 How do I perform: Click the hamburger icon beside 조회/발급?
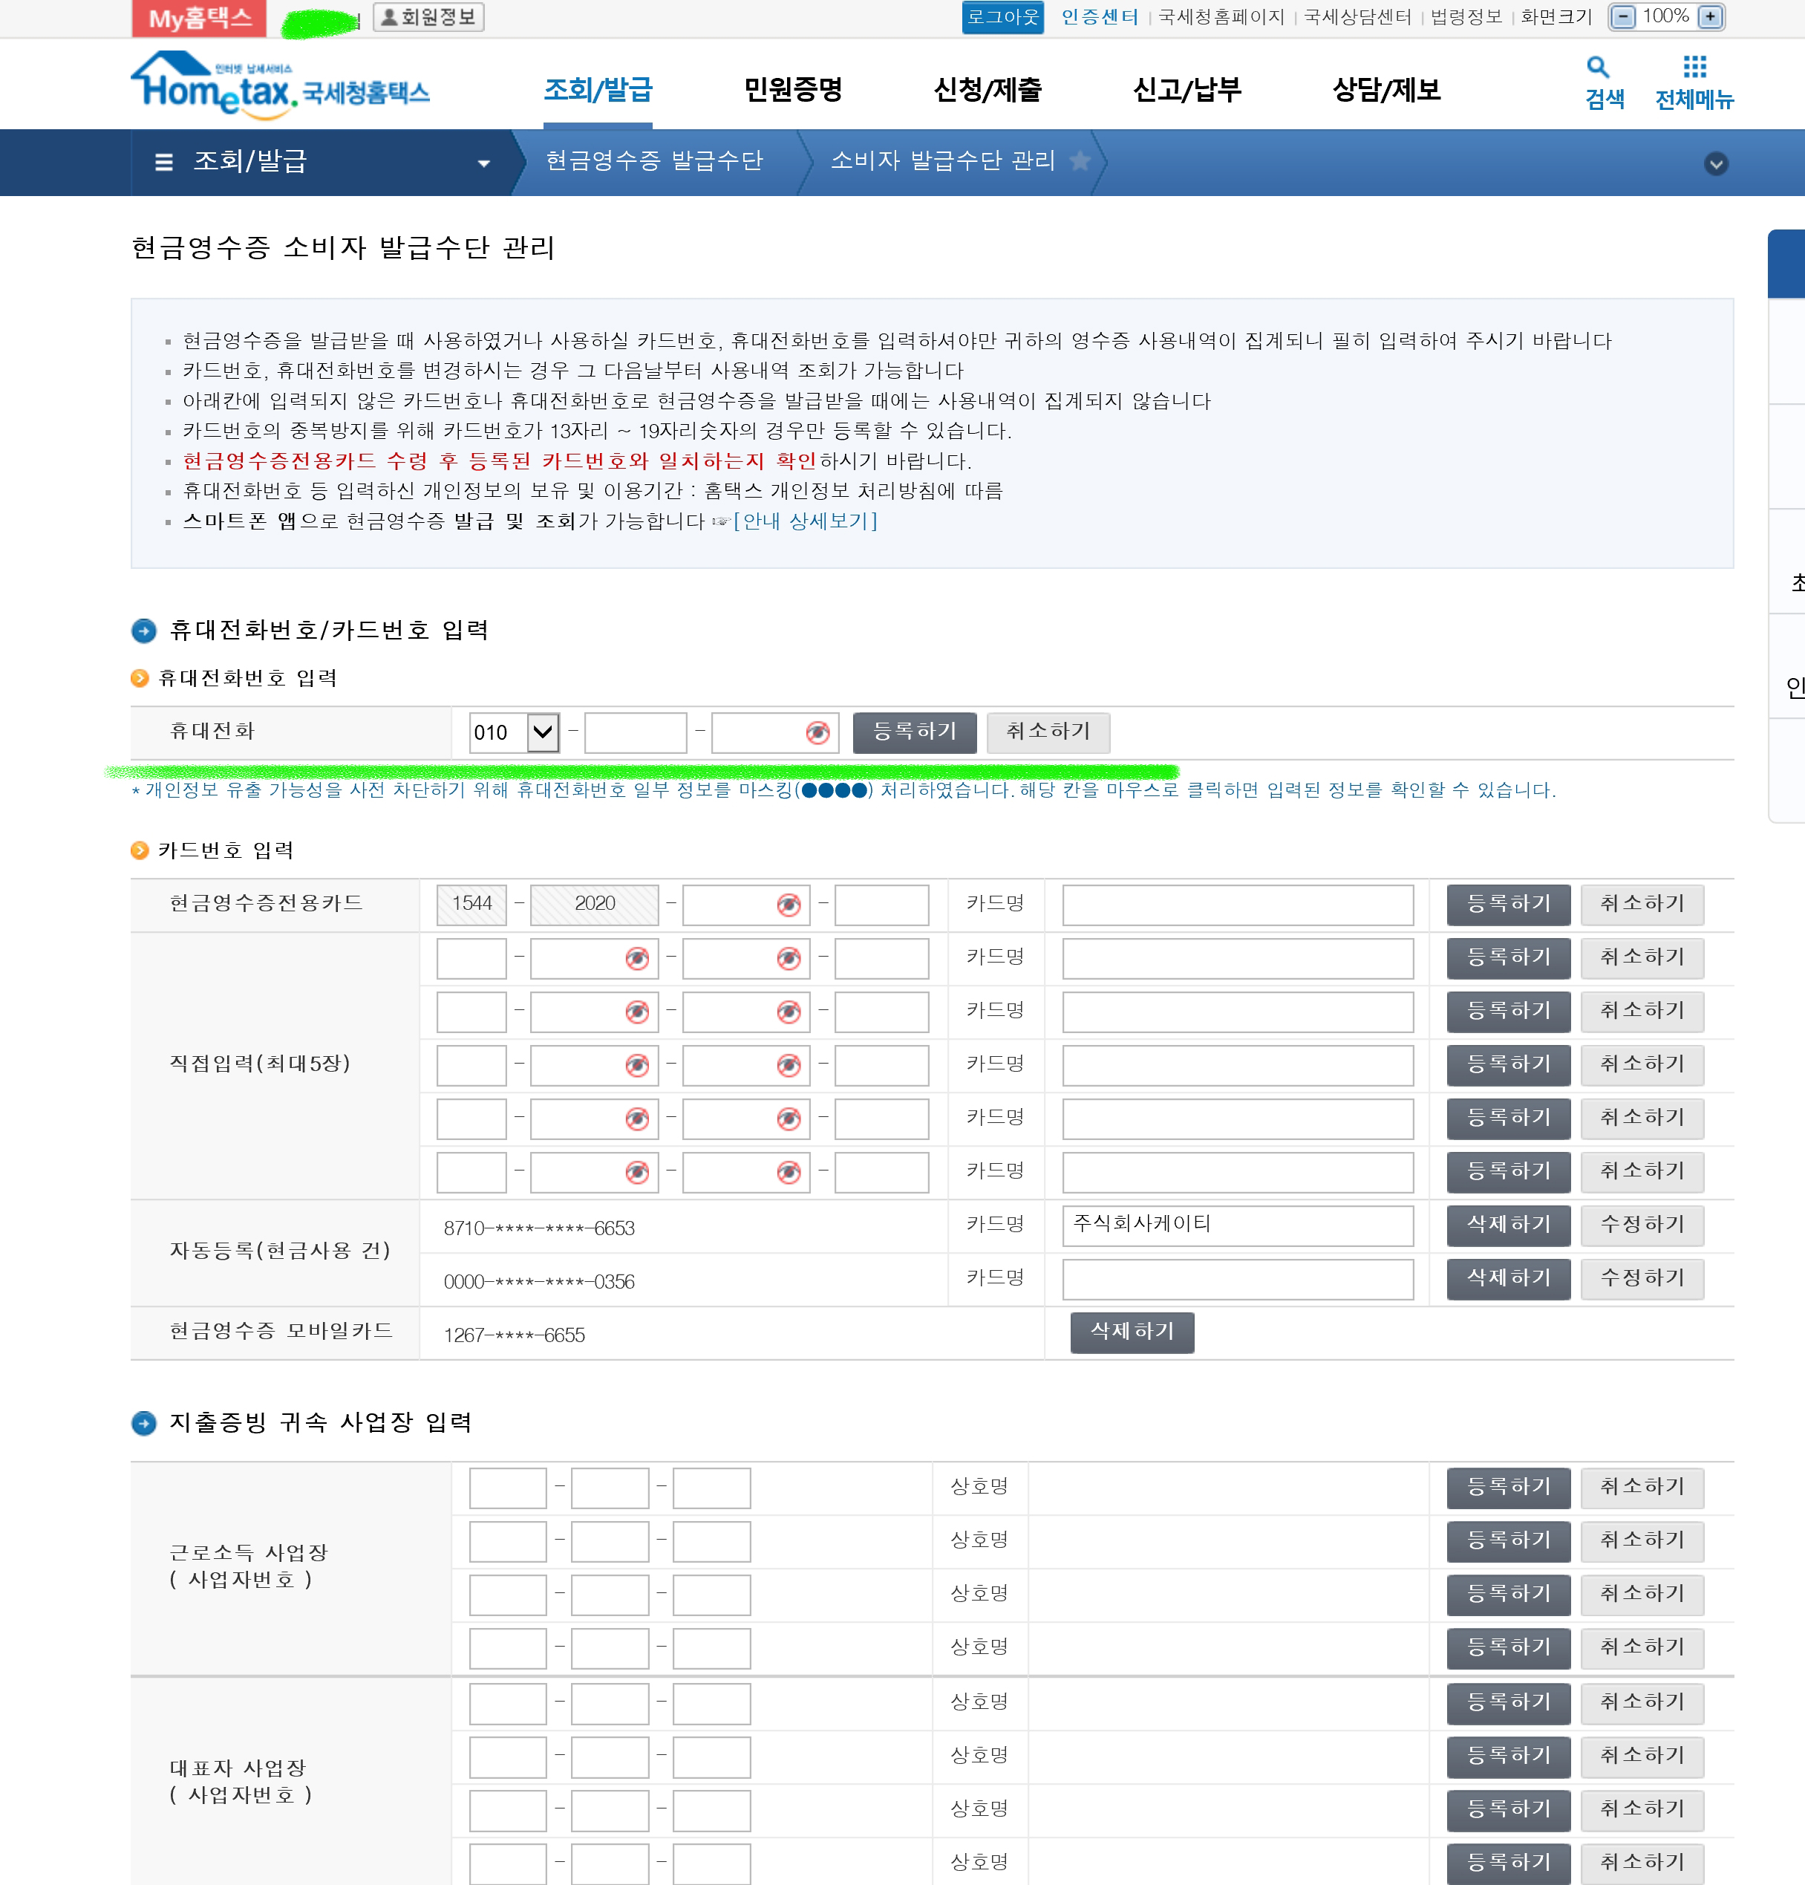(163, 162)
